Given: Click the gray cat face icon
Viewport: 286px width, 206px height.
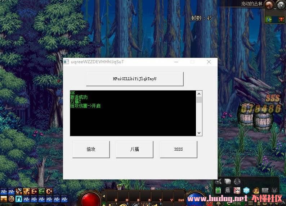Looking at the screenshot, I should click(218, 182).
